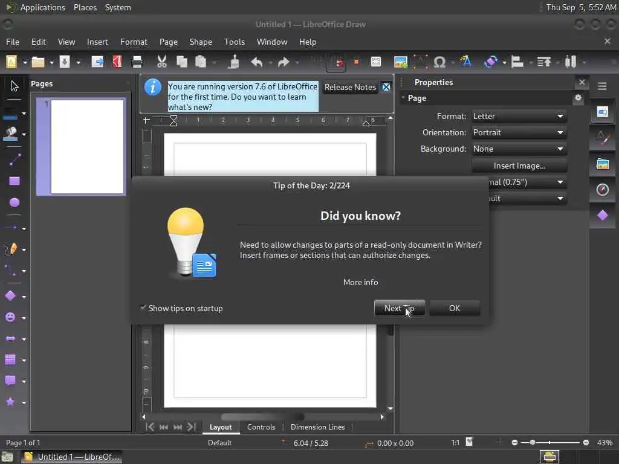Open the File menu

tap(13, 42)
